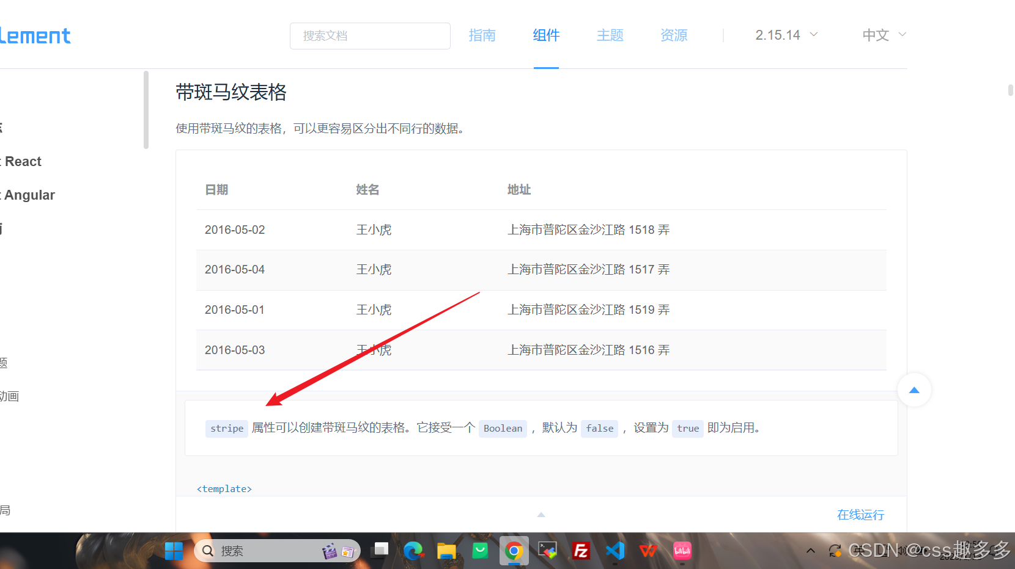Click the 2016-05-04 date cell
The image size is (1015, 569).
(235, 269)
